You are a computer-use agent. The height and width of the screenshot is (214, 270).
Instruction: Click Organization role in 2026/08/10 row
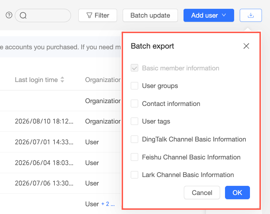pos(103,121)
